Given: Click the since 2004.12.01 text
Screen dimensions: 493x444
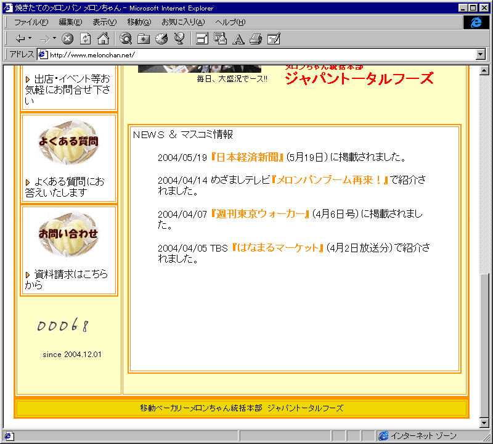Looking at the screenshot, I should pos(72,355).
